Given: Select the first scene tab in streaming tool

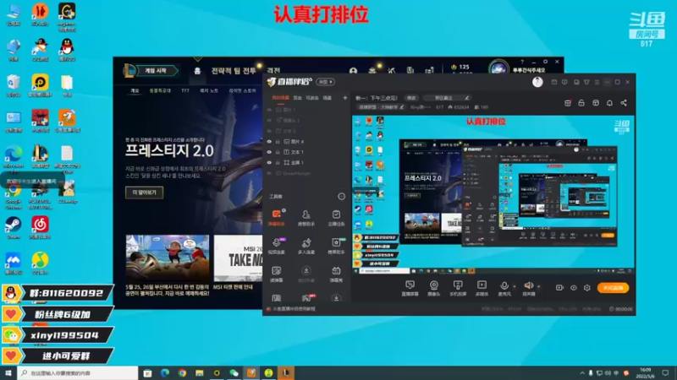Looking at the screenshot, I should tap(280, 98).
